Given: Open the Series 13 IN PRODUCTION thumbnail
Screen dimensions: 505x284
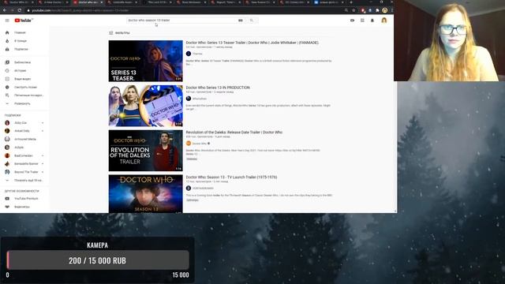Looking at the screenshot, I should point(145,106).
